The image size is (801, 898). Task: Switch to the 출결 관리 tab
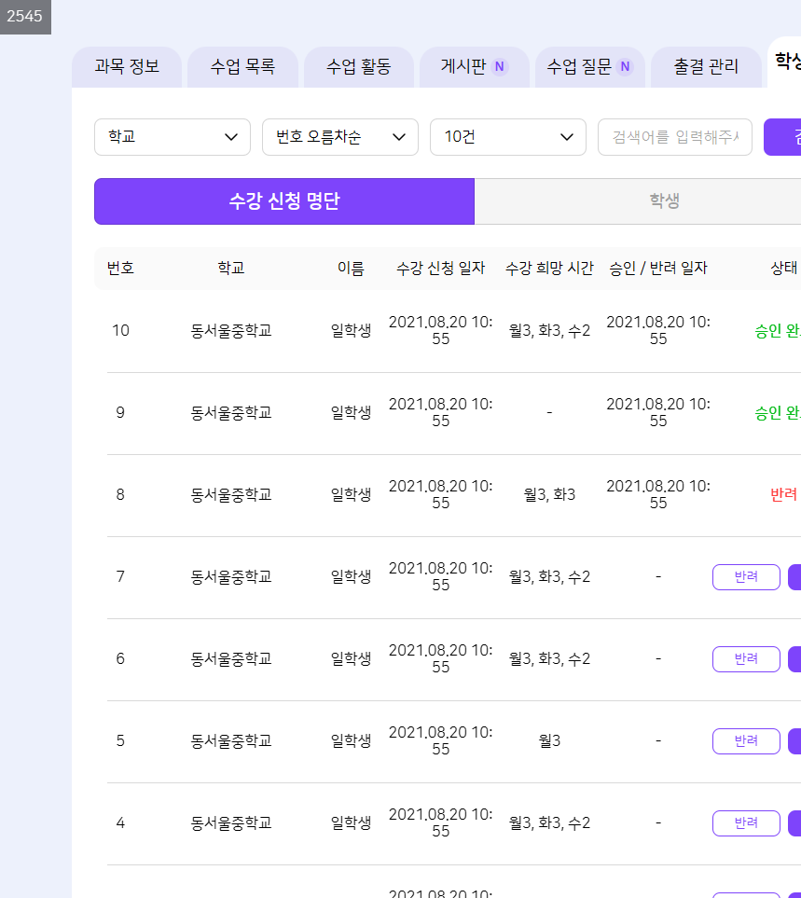pos(706,67)
